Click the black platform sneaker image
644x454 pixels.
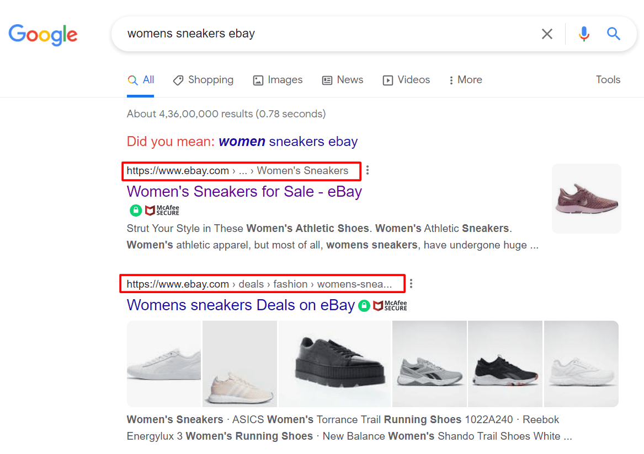click(334, 364)
